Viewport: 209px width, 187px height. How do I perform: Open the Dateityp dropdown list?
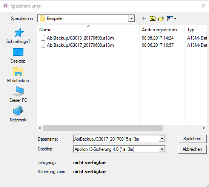[x=162, y=149]
